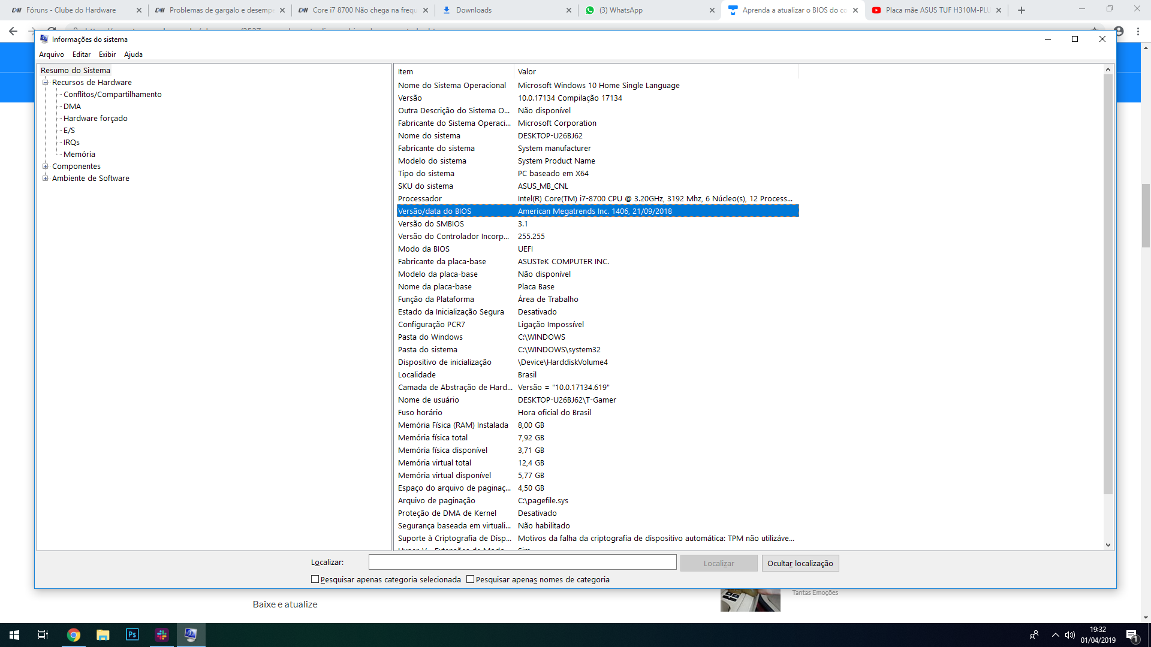Open Task View on the taskbar
The width and height of the screenshot is (1151, 647).
click(43, 635)
